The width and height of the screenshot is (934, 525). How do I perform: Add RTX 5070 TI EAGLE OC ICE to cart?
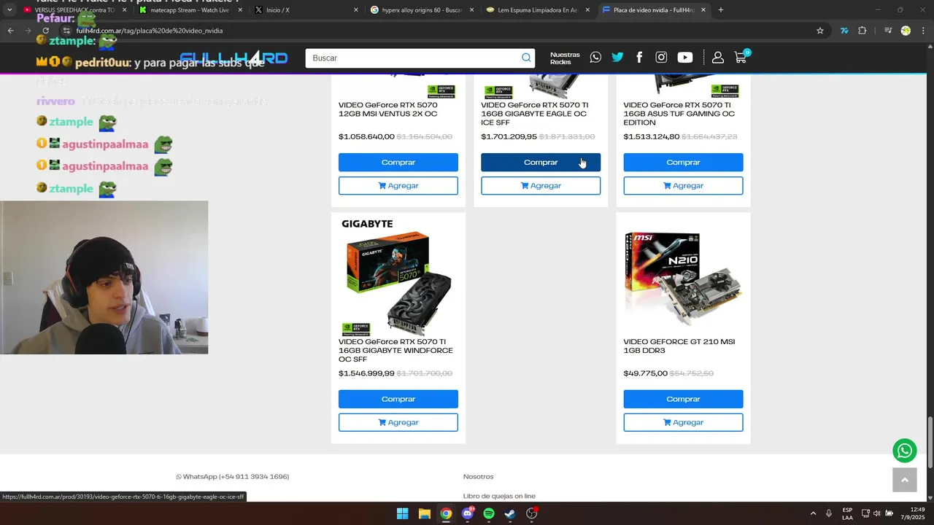(x=541, y=186)
